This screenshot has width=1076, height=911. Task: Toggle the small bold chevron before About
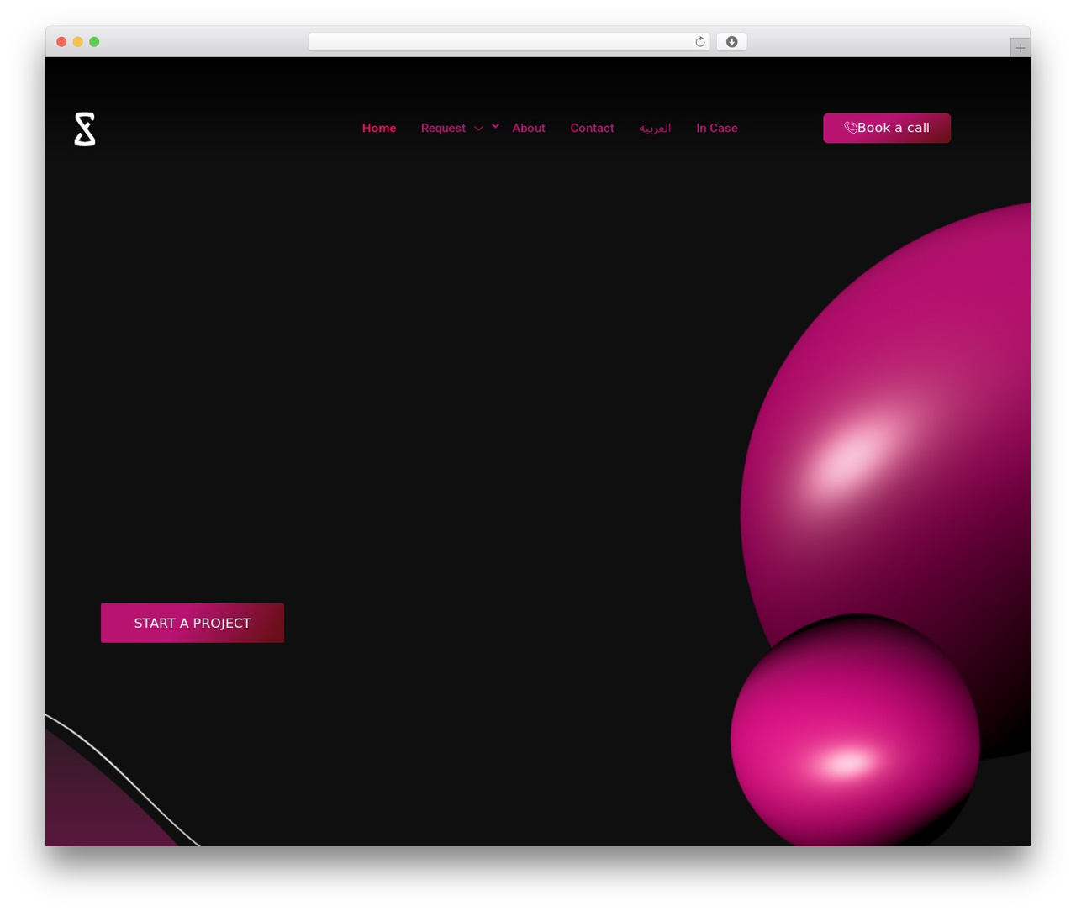pos(495,126)
